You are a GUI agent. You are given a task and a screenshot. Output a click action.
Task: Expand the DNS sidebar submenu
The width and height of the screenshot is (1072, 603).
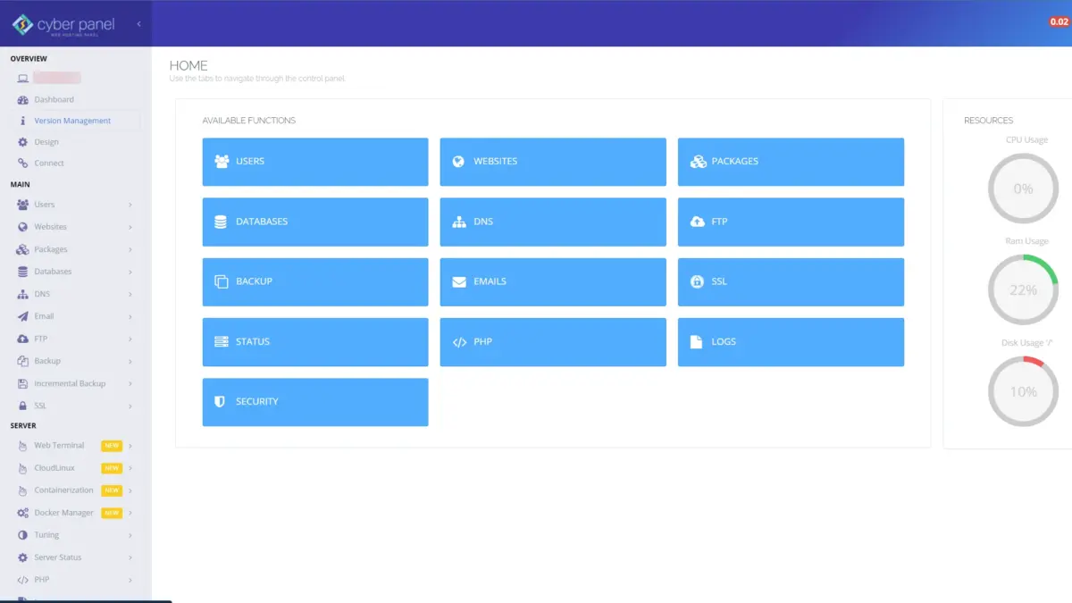tap(39, 293)
